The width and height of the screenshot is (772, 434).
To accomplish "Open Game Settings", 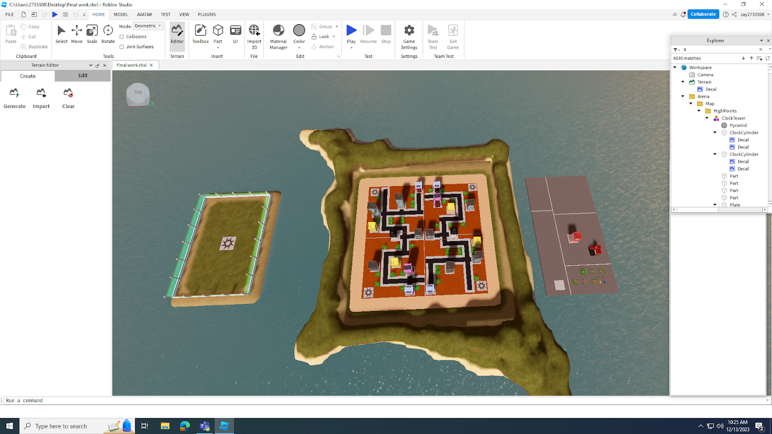I will [x=409, y=37].
